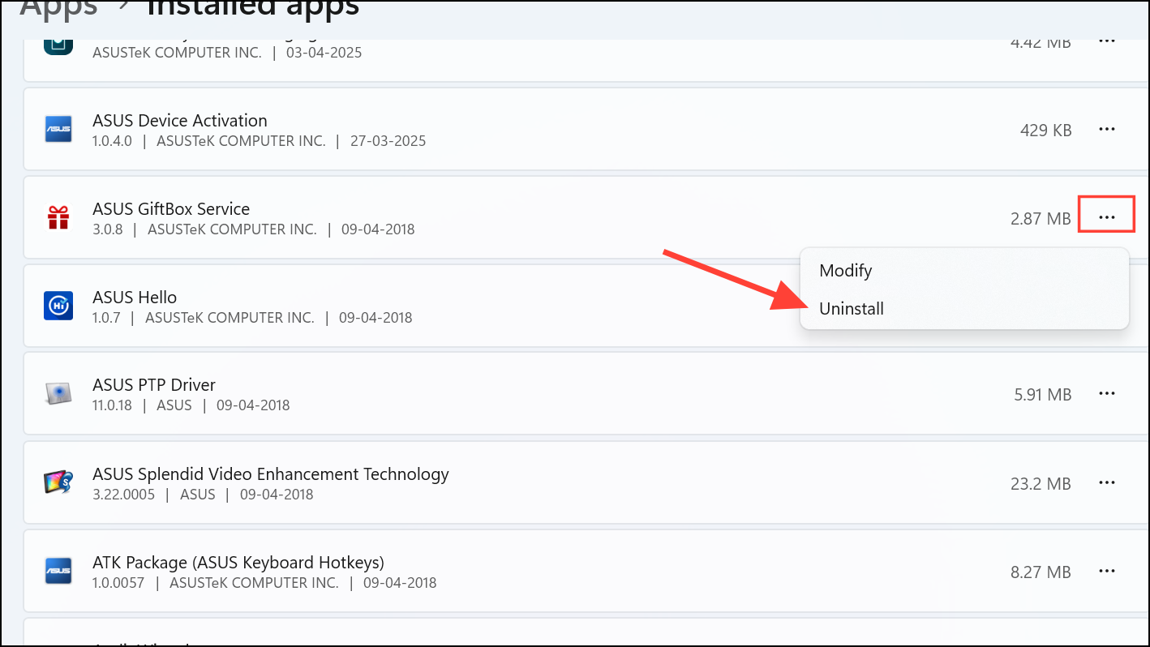
Task: Click the 27-03-2025 install date
Action: coord(388,141)
